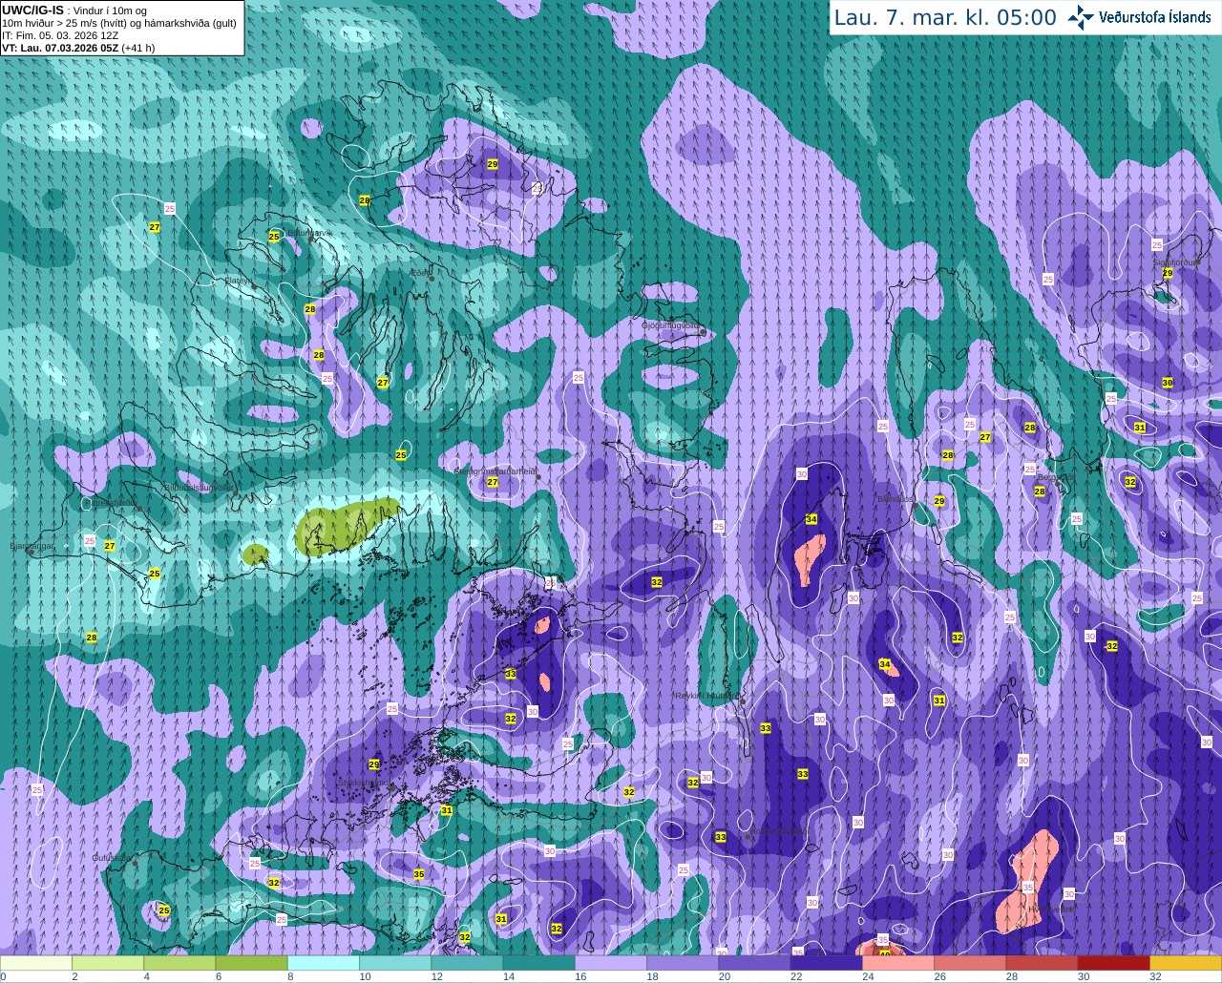Click the yellow 35 gust label

pyautogui.click(x=419, y=874)
